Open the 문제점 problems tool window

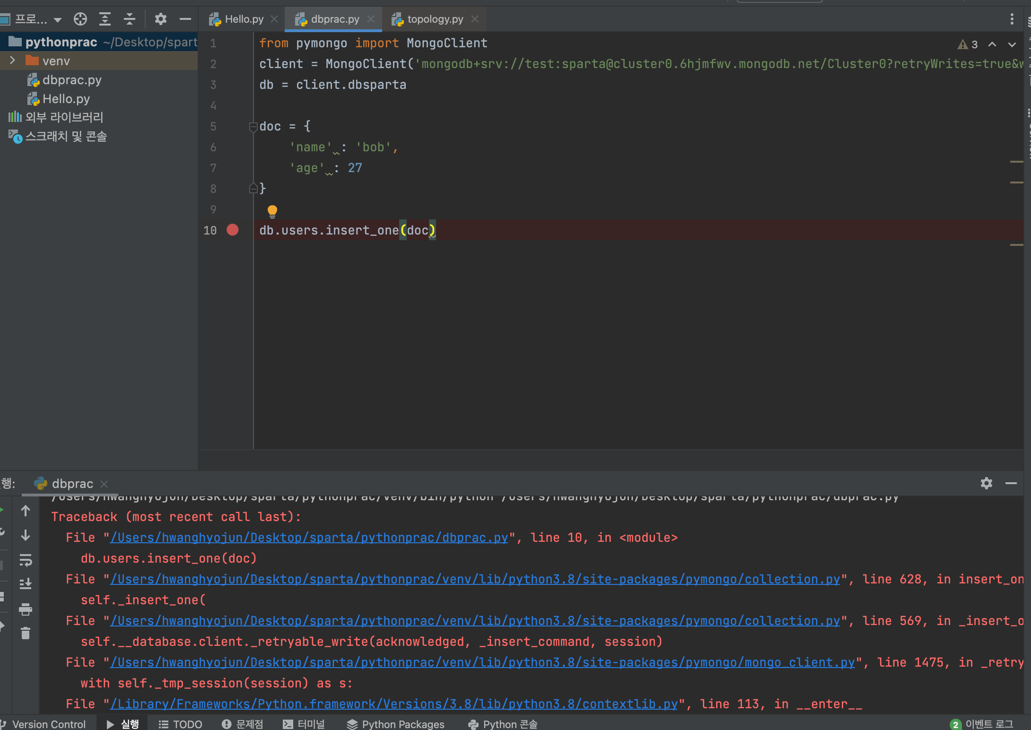pyautogui.click(x=243, y=724)
